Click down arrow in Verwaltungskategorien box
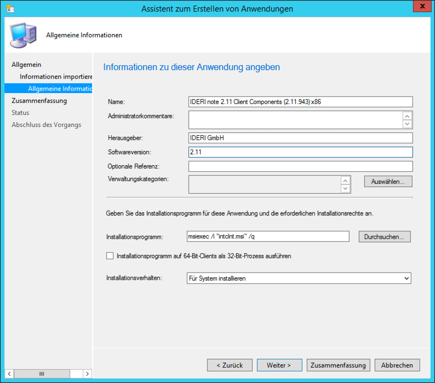 pos(345,188)
